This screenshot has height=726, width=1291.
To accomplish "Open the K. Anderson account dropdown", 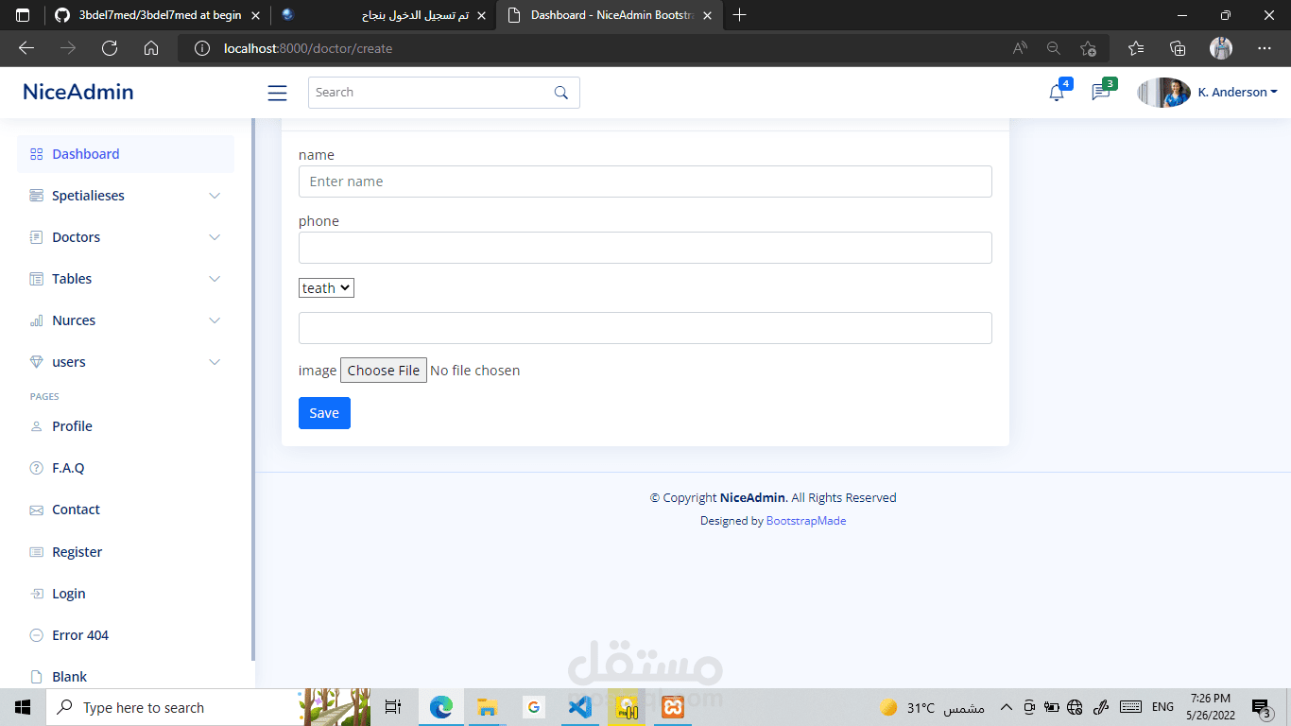I will 1237,93.
